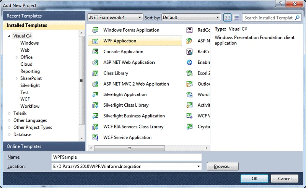
Task: Open the Installed Templates section
Action: [44, 25]
